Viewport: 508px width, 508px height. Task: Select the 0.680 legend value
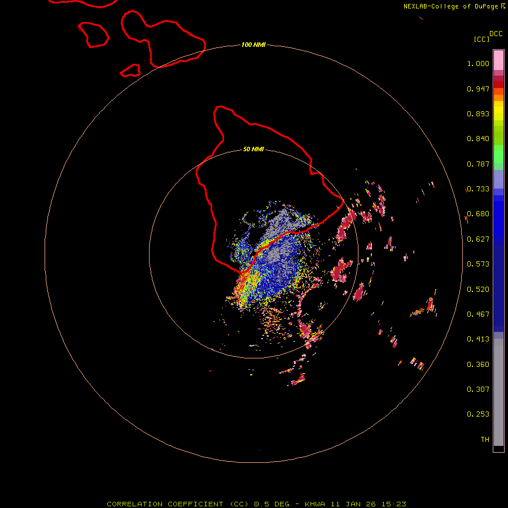point(478,214)
